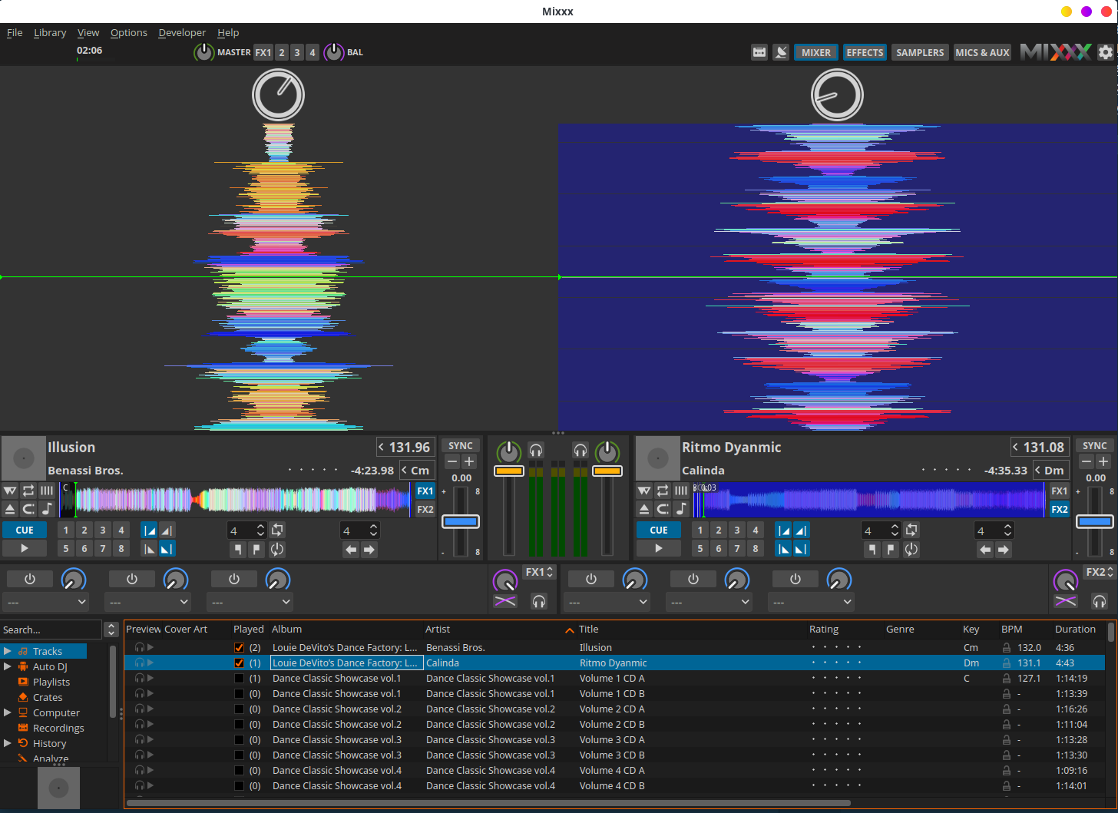Image resolution: width=1118 pixels, height=813 pixels.
Task: Open the Help menu
Action: 228,32
